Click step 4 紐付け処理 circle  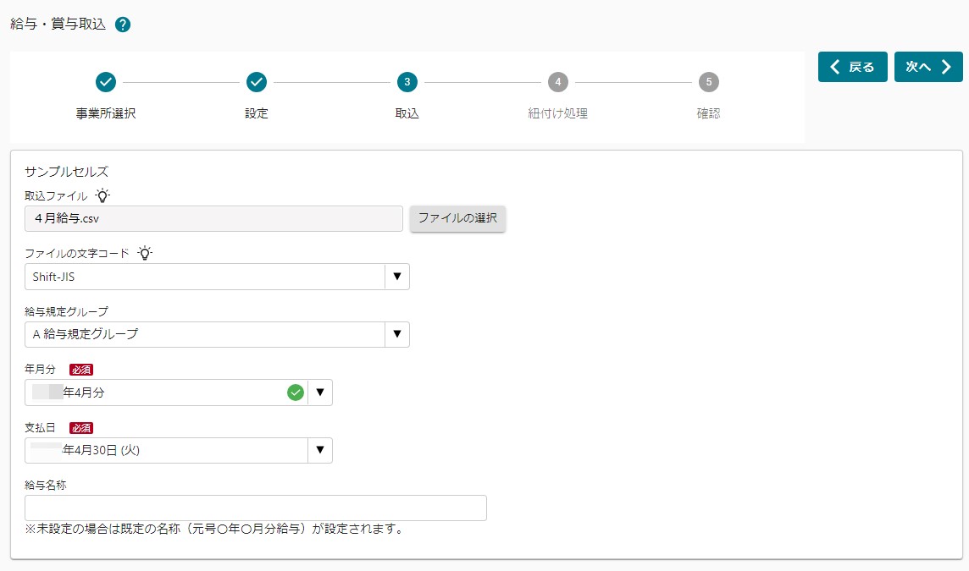(557, 82)
